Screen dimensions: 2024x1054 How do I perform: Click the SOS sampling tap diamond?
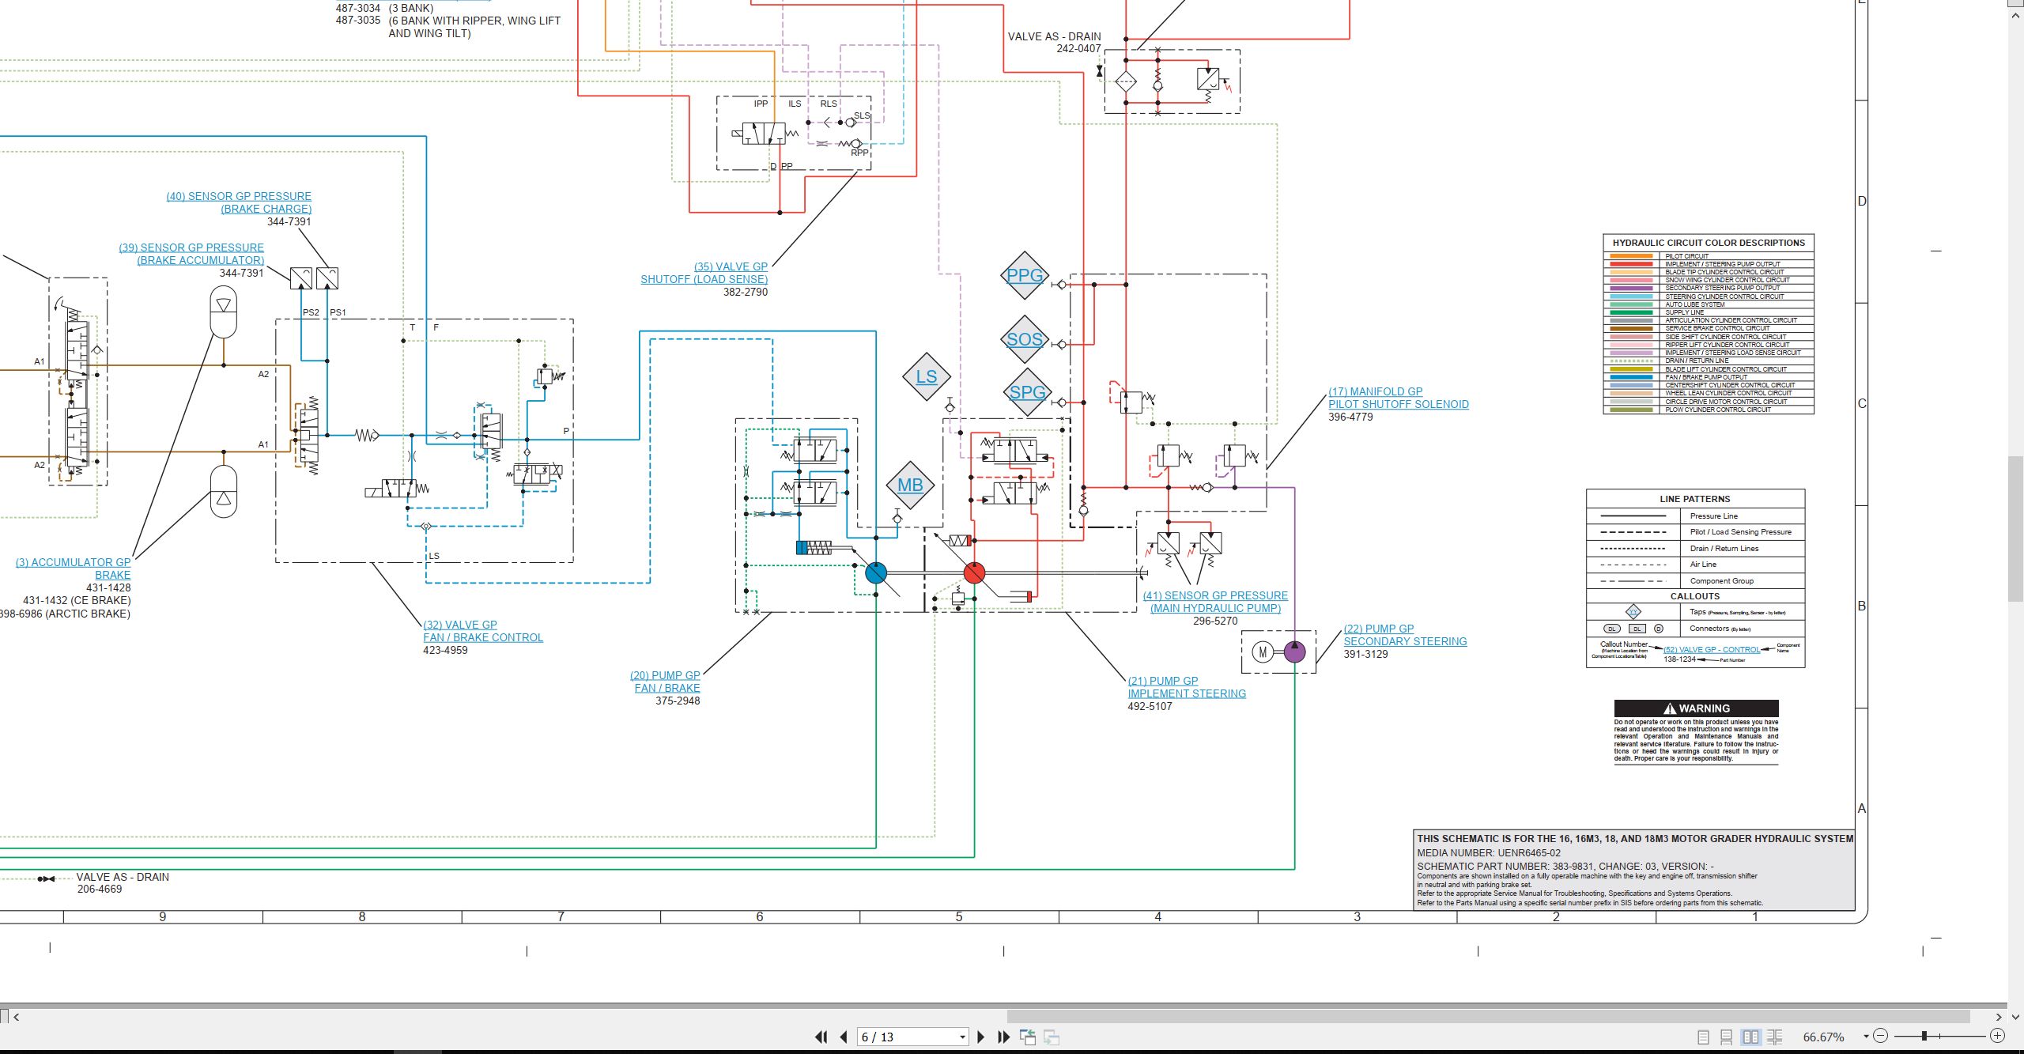1025,339
